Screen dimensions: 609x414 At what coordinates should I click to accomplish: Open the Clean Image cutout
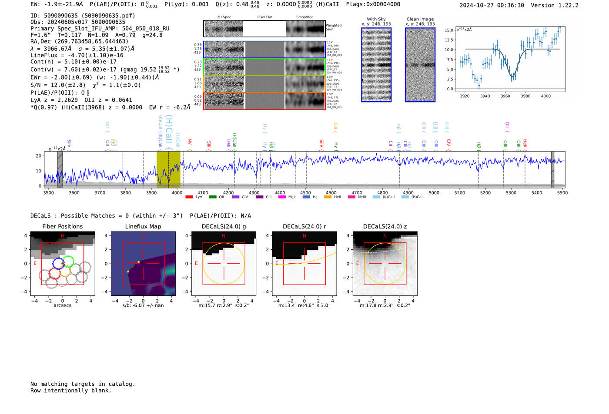point(420,65)
